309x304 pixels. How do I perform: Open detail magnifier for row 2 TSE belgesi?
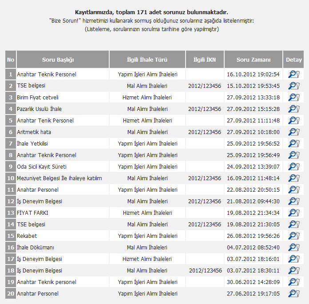click(294, 86)
